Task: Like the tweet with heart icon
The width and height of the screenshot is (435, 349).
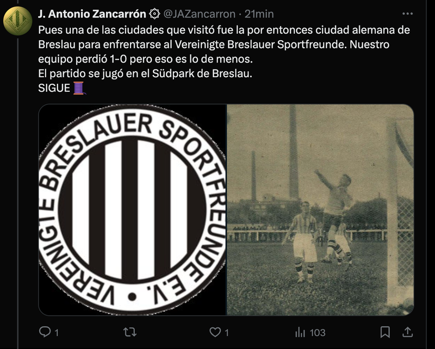Action: (x=215, y=332)
